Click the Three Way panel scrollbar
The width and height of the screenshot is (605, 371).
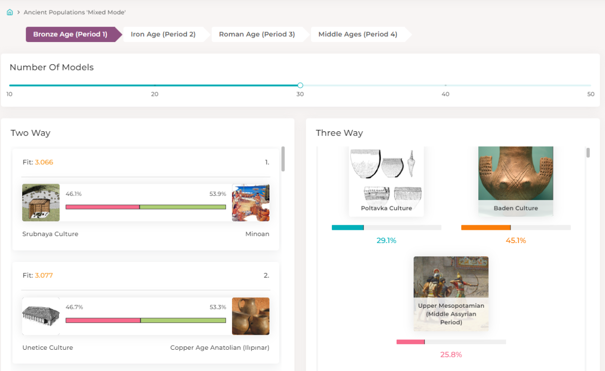(588, 153)
